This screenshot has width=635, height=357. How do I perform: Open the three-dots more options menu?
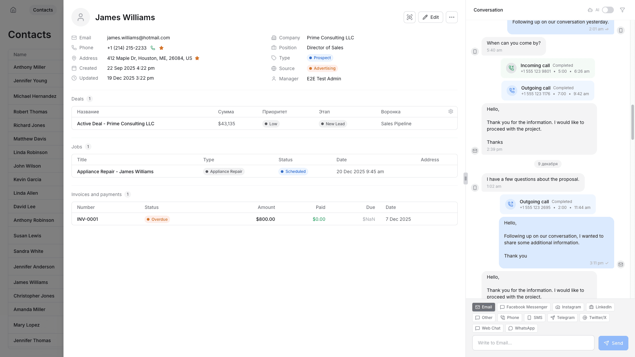[x=451, y=17]
